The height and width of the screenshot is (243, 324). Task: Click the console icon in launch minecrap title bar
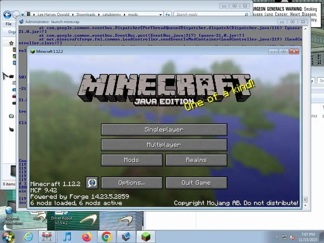coord(21,22)
